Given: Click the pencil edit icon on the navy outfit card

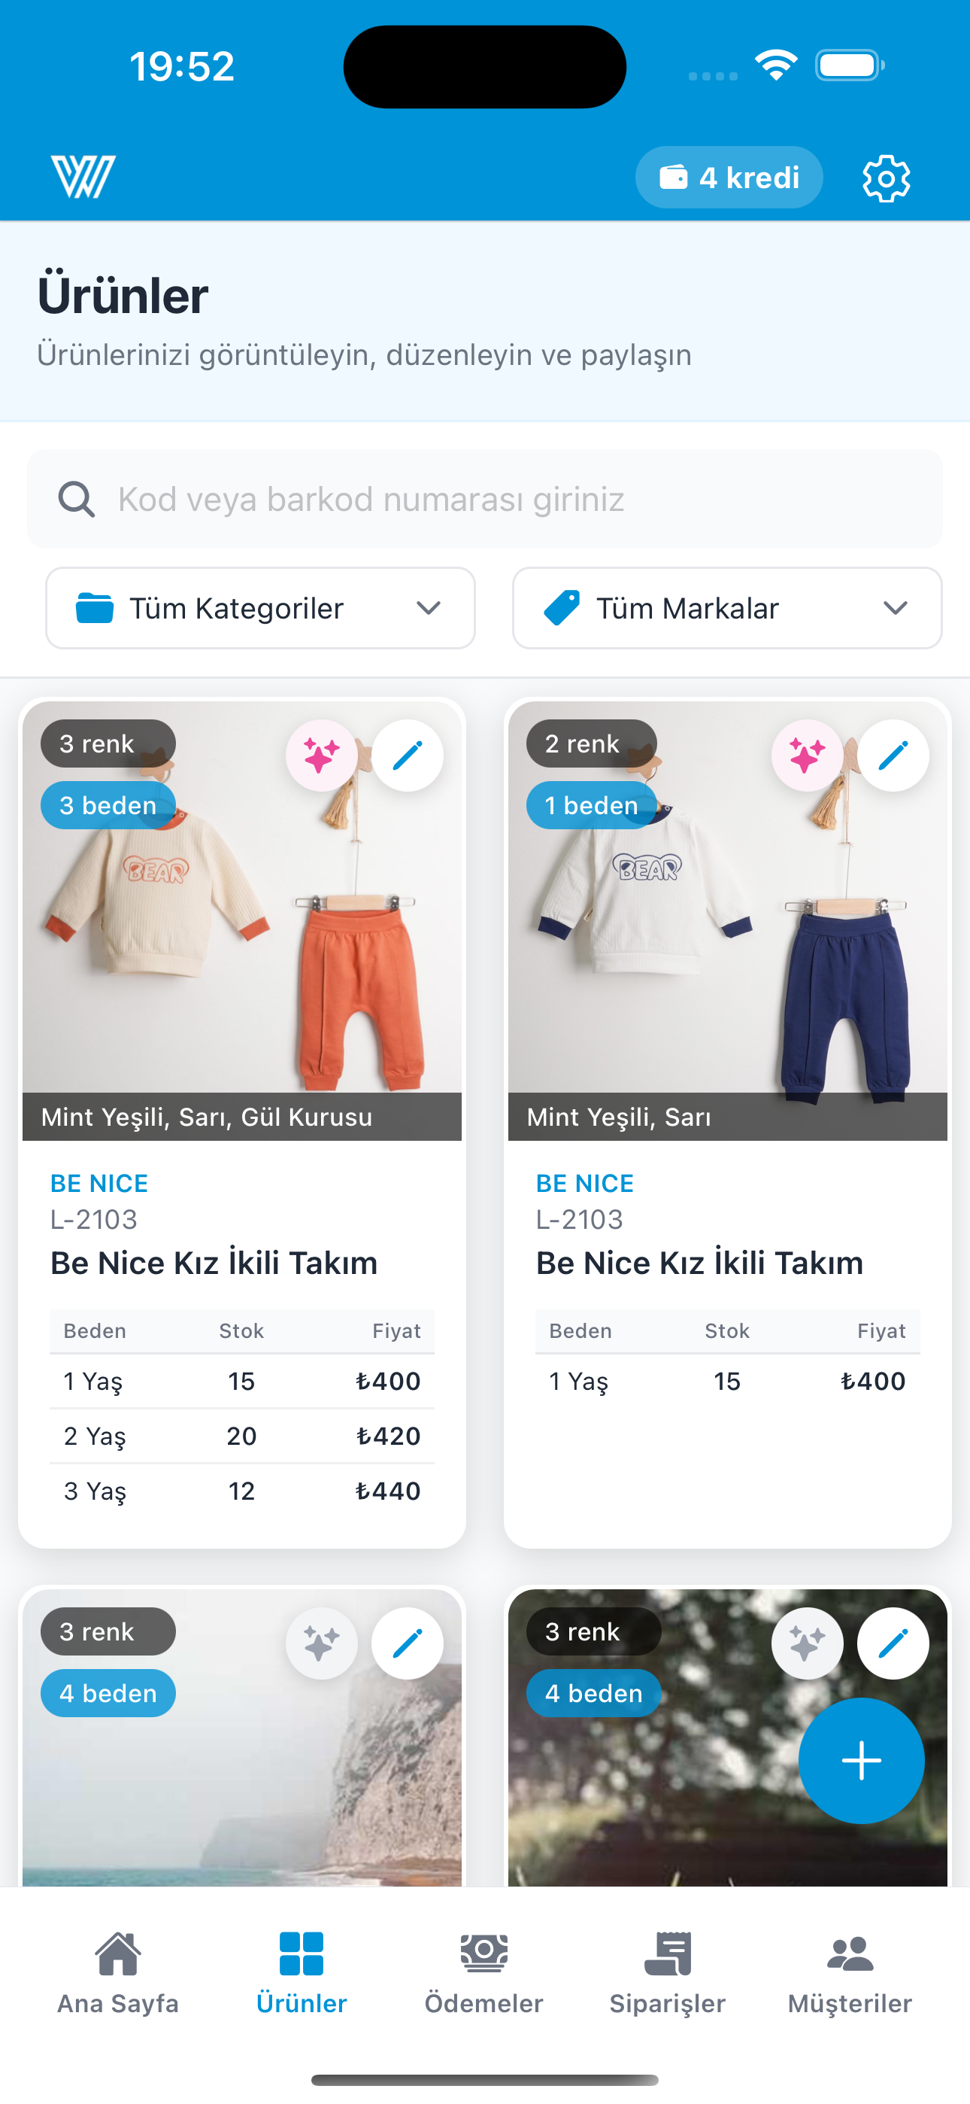Looking at the screenshot, I should click(893, 756).
